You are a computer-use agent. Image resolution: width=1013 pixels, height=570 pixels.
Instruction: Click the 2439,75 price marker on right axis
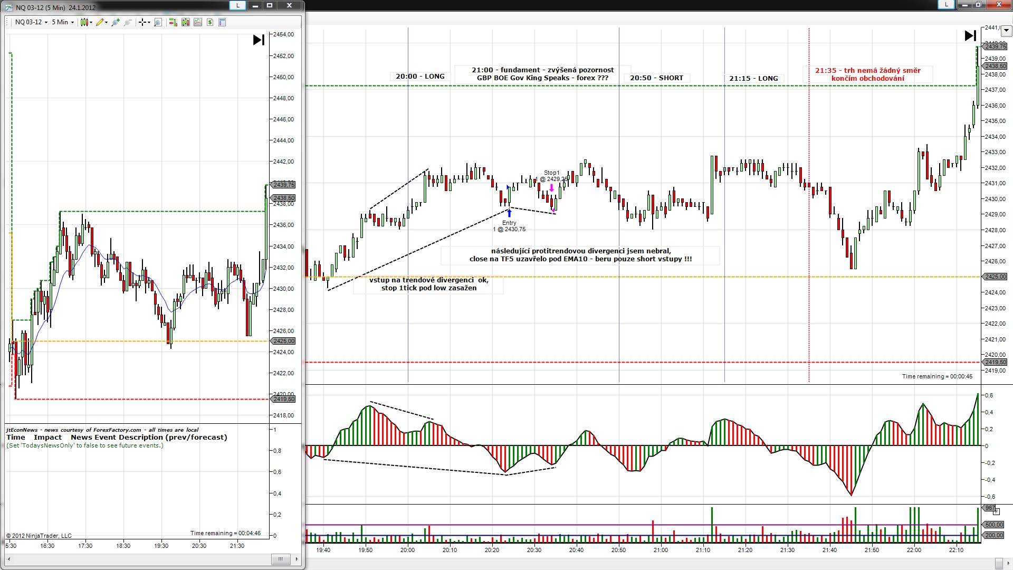(995, 47)
